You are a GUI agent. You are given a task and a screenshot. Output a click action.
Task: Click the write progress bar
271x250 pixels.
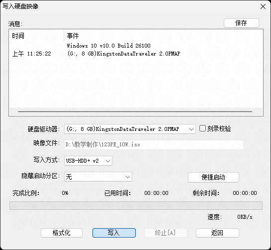pyautogui.click(x=136, y=205)
